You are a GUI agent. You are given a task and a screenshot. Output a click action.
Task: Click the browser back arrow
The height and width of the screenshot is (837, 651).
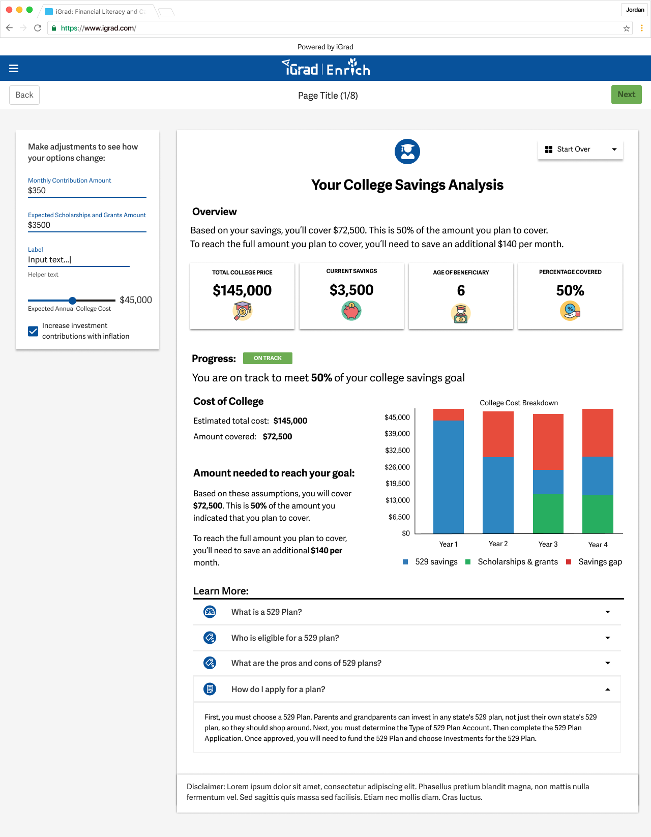9,28
